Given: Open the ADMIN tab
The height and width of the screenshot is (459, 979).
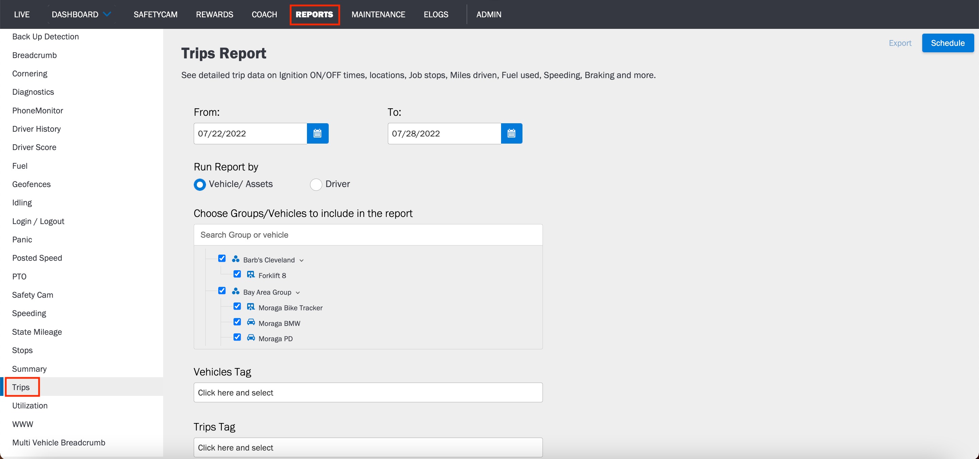Looking at the screenshot, I should [x=489, y=14].
